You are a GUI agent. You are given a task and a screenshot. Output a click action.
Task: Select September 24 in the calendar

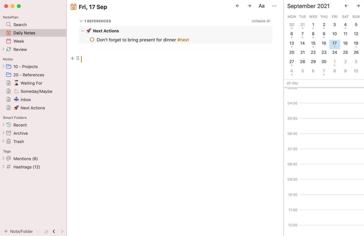[x=335, y=53]
